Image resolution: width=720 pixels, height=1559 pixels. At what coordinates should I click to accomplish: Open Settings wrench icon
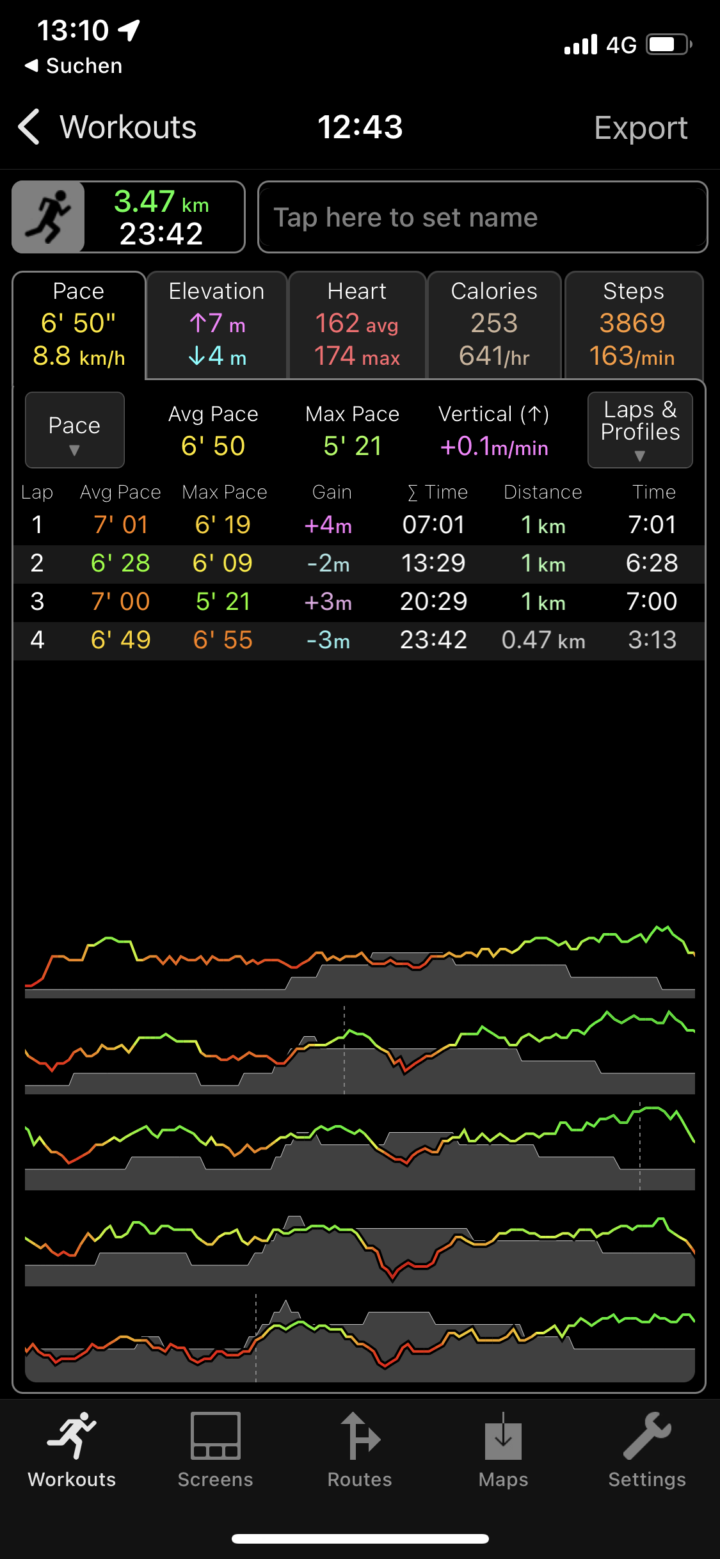point(646,1435)
